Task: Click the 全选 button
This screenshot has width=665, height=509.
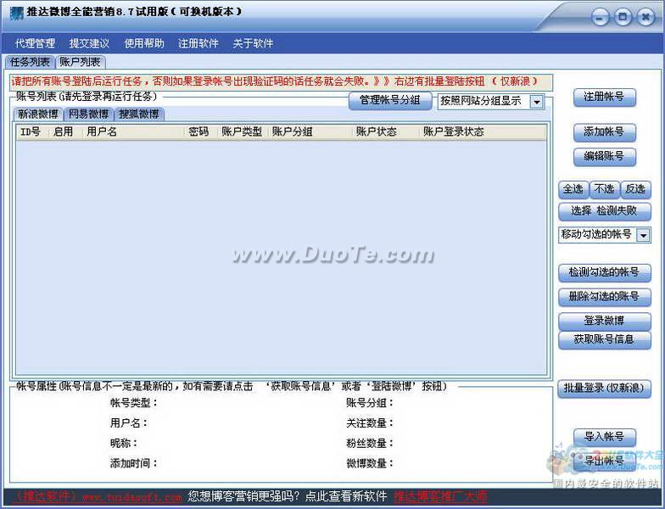Action: 573,189
